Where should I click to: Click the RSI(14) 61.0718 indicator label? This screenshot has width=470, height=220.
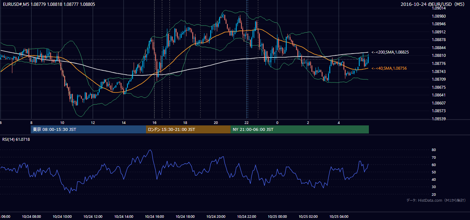pos(16,139)
